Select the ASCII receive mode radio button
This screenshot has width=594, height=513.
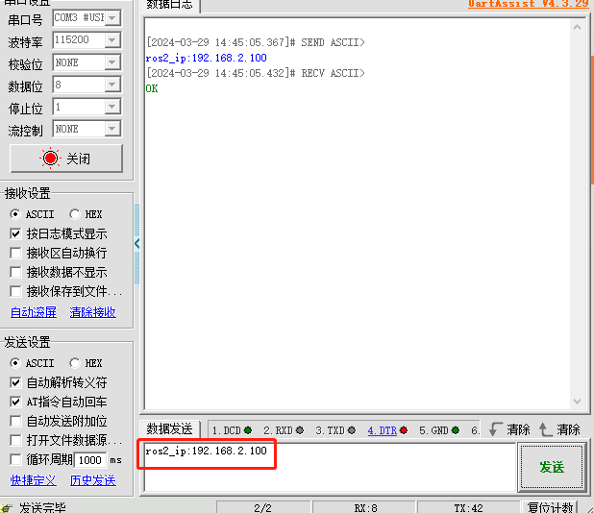14,214
